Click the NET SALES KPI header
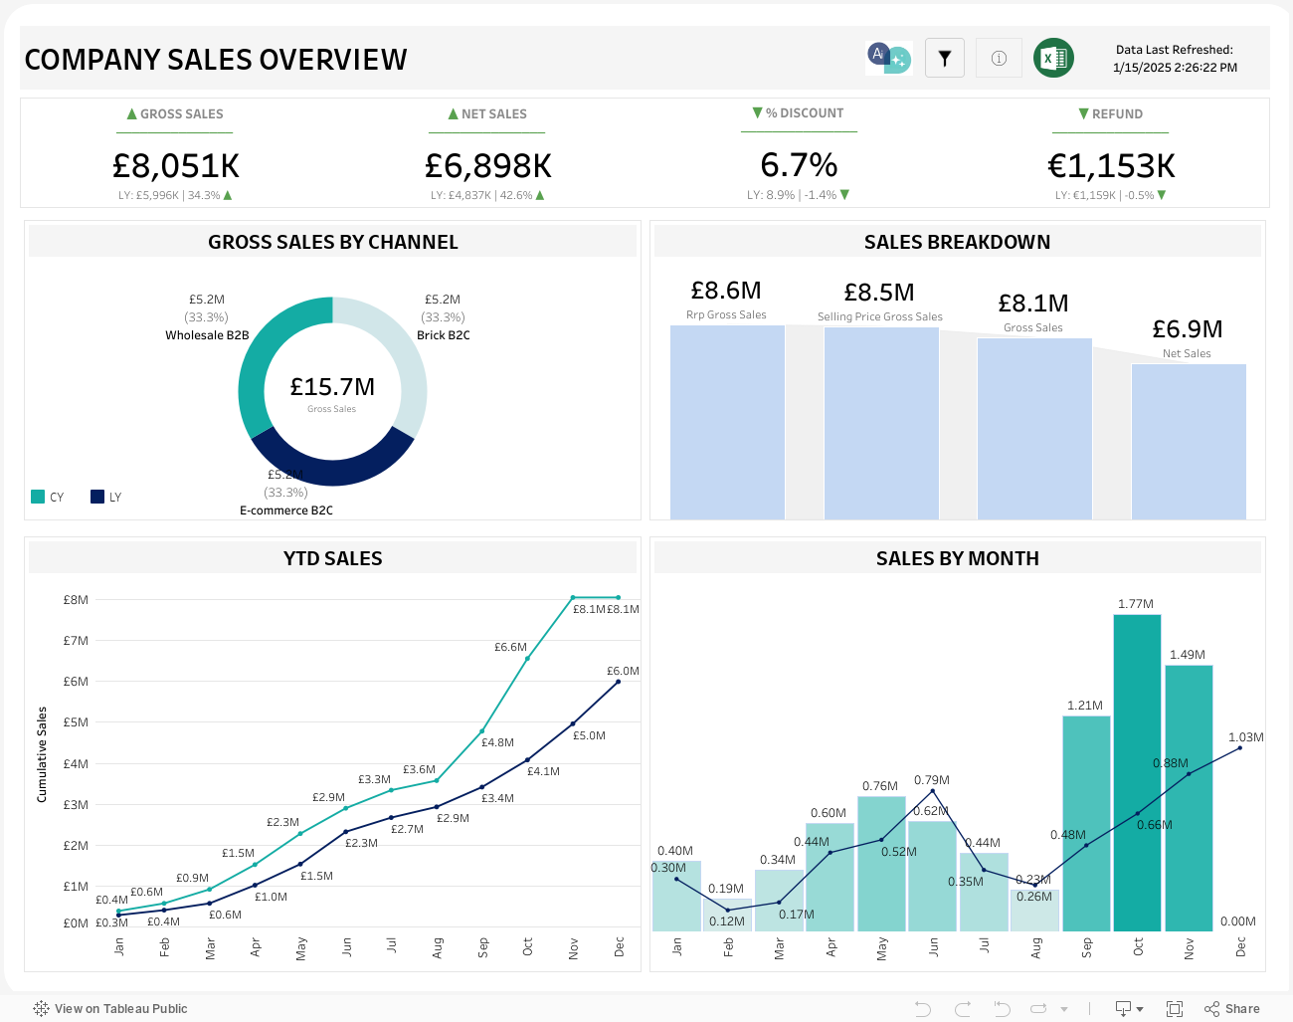The width and height of the screenshot is (1293, 1022). tap(487, 114)
